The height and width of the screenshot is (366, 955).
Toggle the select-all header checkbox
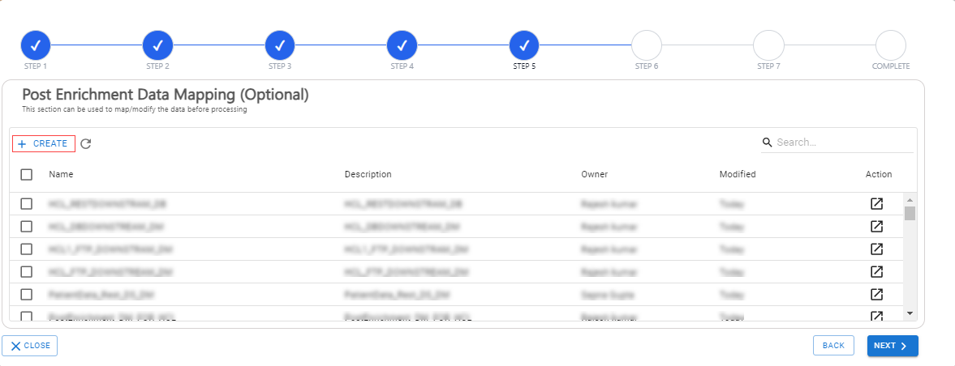(26, 174)
